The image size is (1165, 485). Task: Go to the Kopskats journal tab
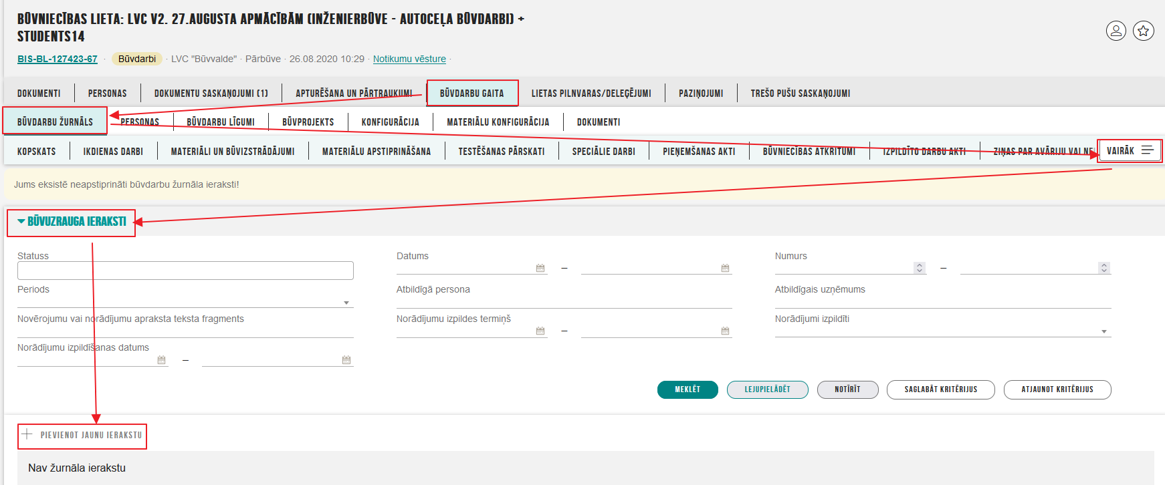point(37,152)
